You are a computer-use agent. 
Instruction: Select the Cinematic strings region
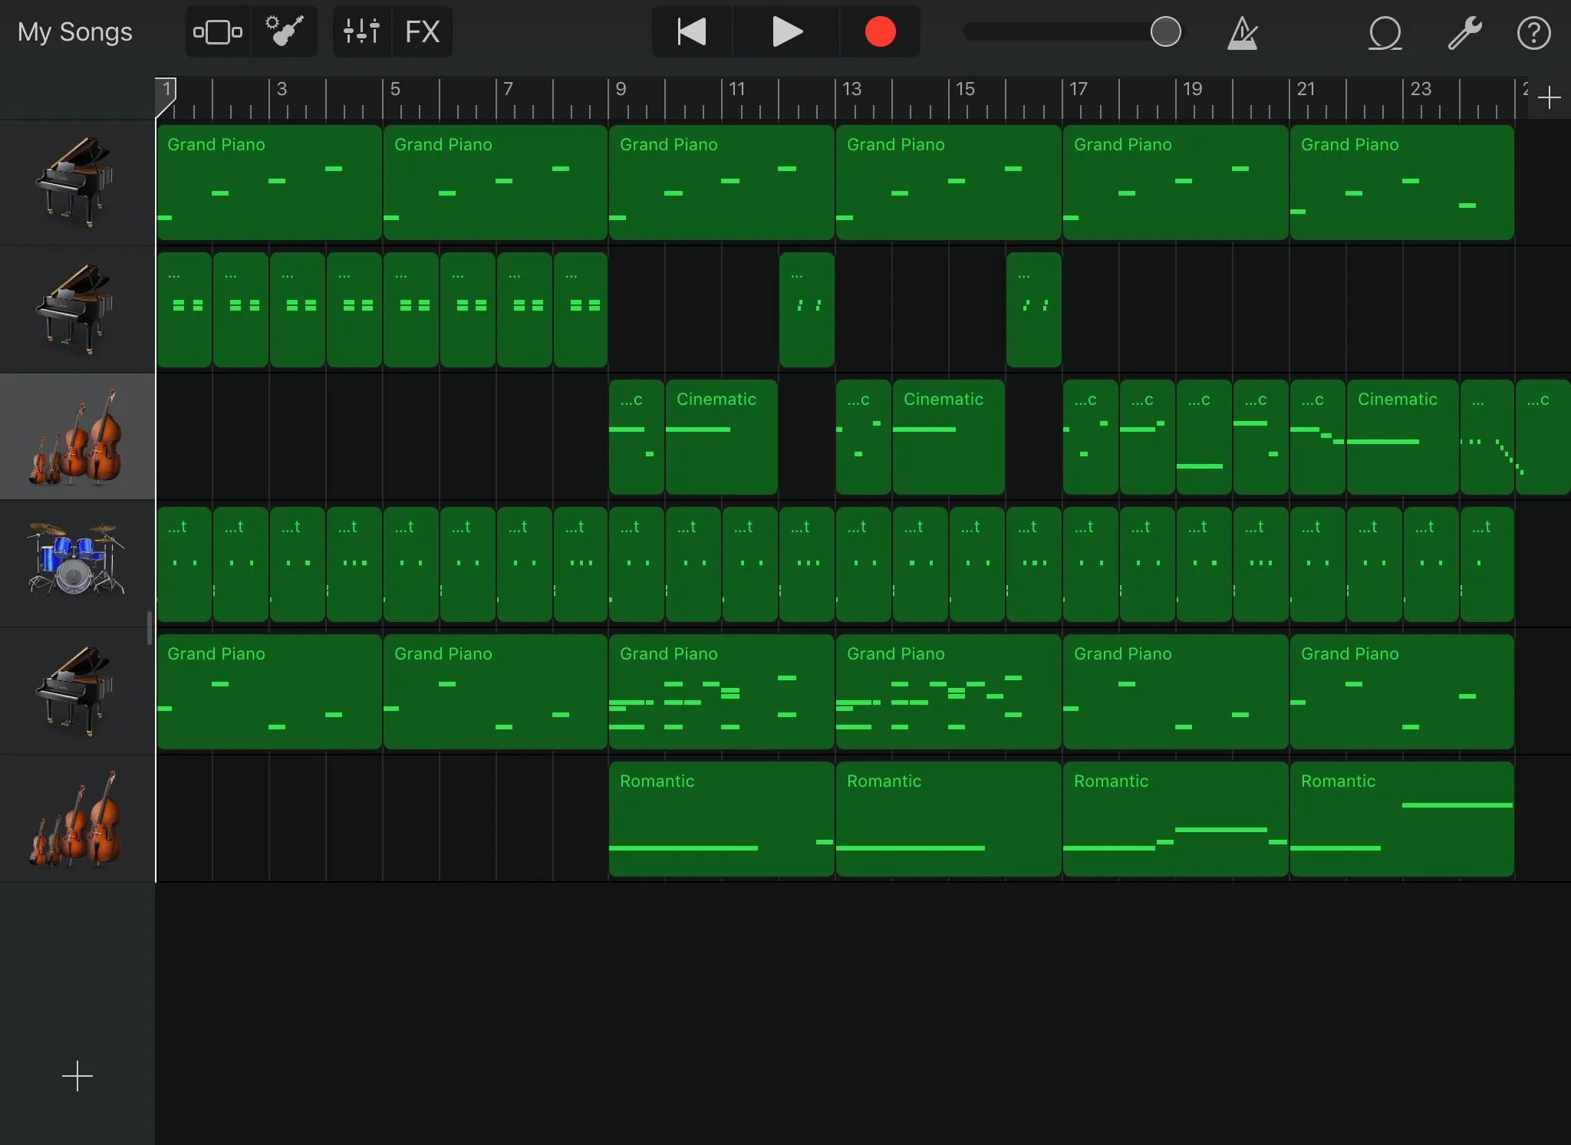720,437
